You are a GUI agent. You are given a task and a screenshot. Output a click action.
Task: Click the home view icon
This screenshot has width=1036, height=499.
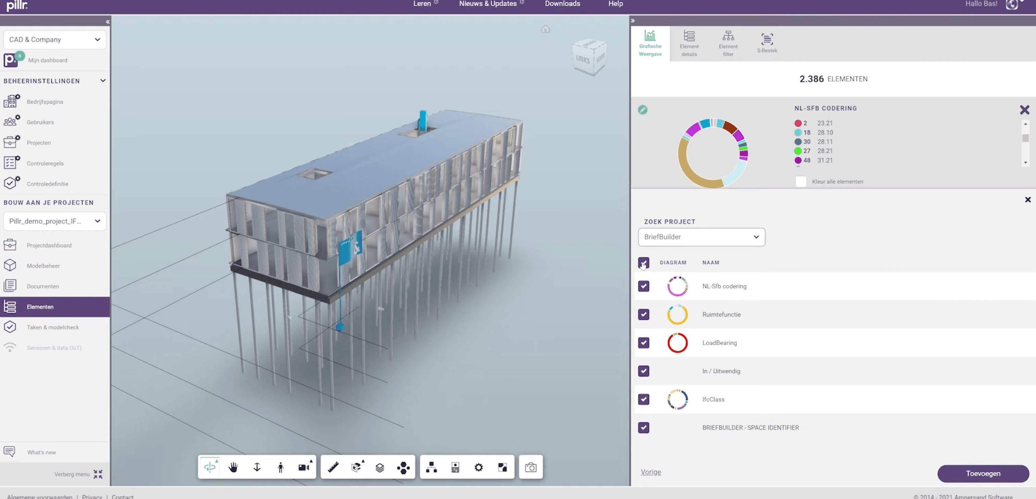545,29
